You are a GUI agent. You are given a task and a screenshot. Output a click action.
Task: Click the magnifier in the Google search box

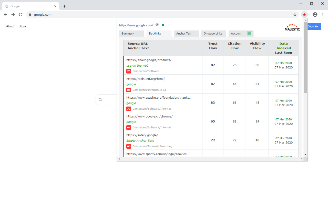tap(100, 100)
